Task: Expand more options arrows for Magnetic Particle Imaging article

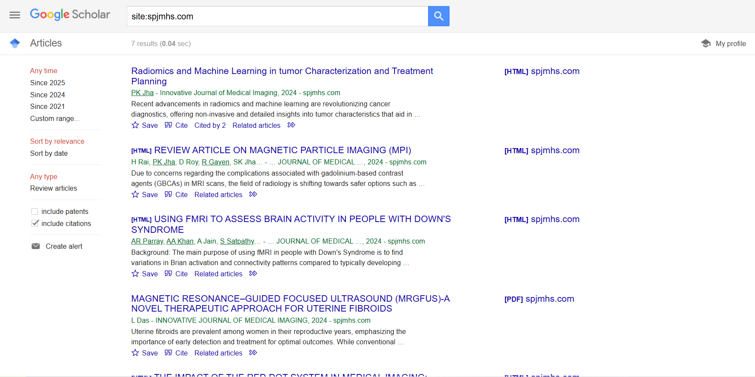Action: point(253,195)
